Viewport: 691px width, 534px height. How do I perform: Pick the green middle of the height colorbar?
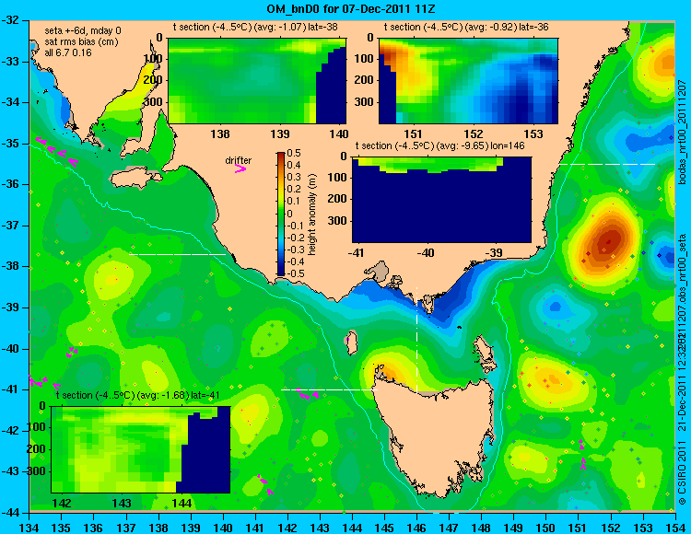tap(281, 215)
